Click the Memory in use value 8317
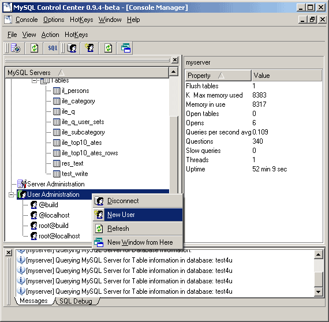The height and width of the screenshot is (322, 329). (x=259, y=104)
